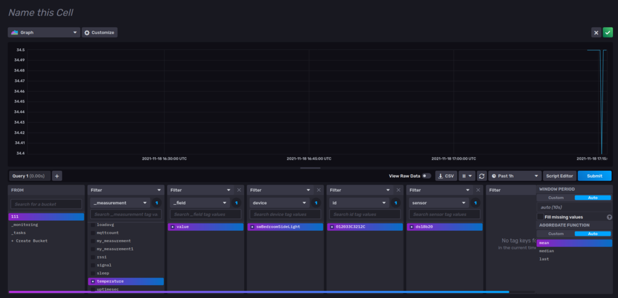Click the Customize gear button

coord(99,32)
